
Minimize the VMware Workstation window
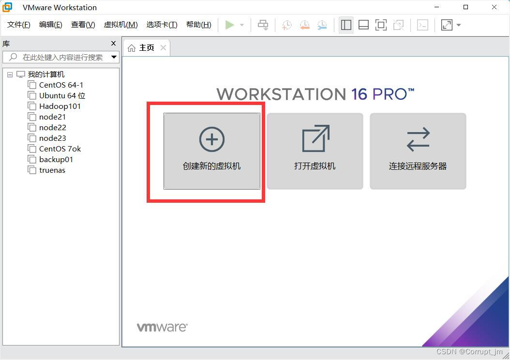pos(437,7)
